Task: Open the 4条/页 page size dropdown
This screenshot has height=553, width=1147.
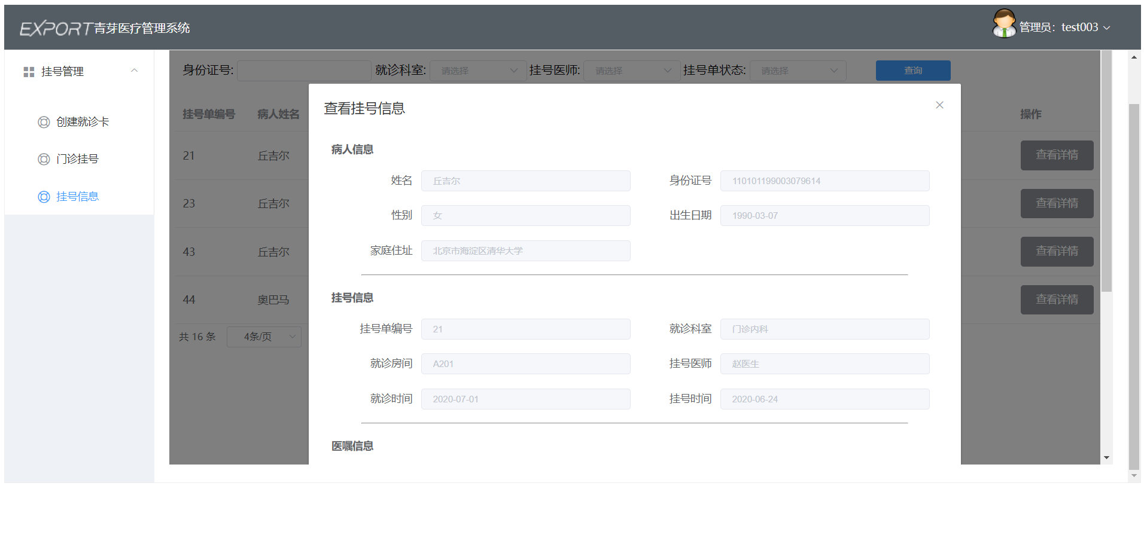Action: coord(264,337)
